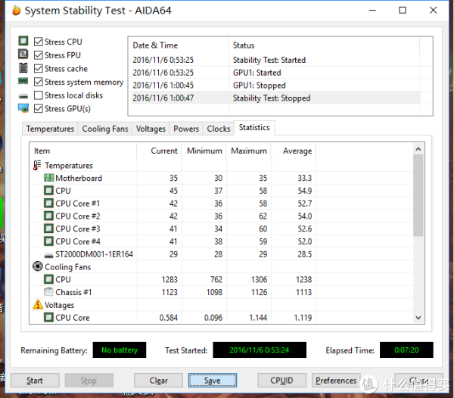Image resolution: width=454 pixels, height=398 pixels.
Task: Click the Chassis #1 fan icon
Action: 48,292
